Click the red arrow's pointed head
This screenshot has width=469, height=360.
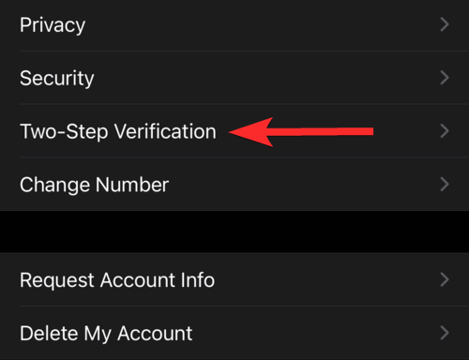click(251, 132)
